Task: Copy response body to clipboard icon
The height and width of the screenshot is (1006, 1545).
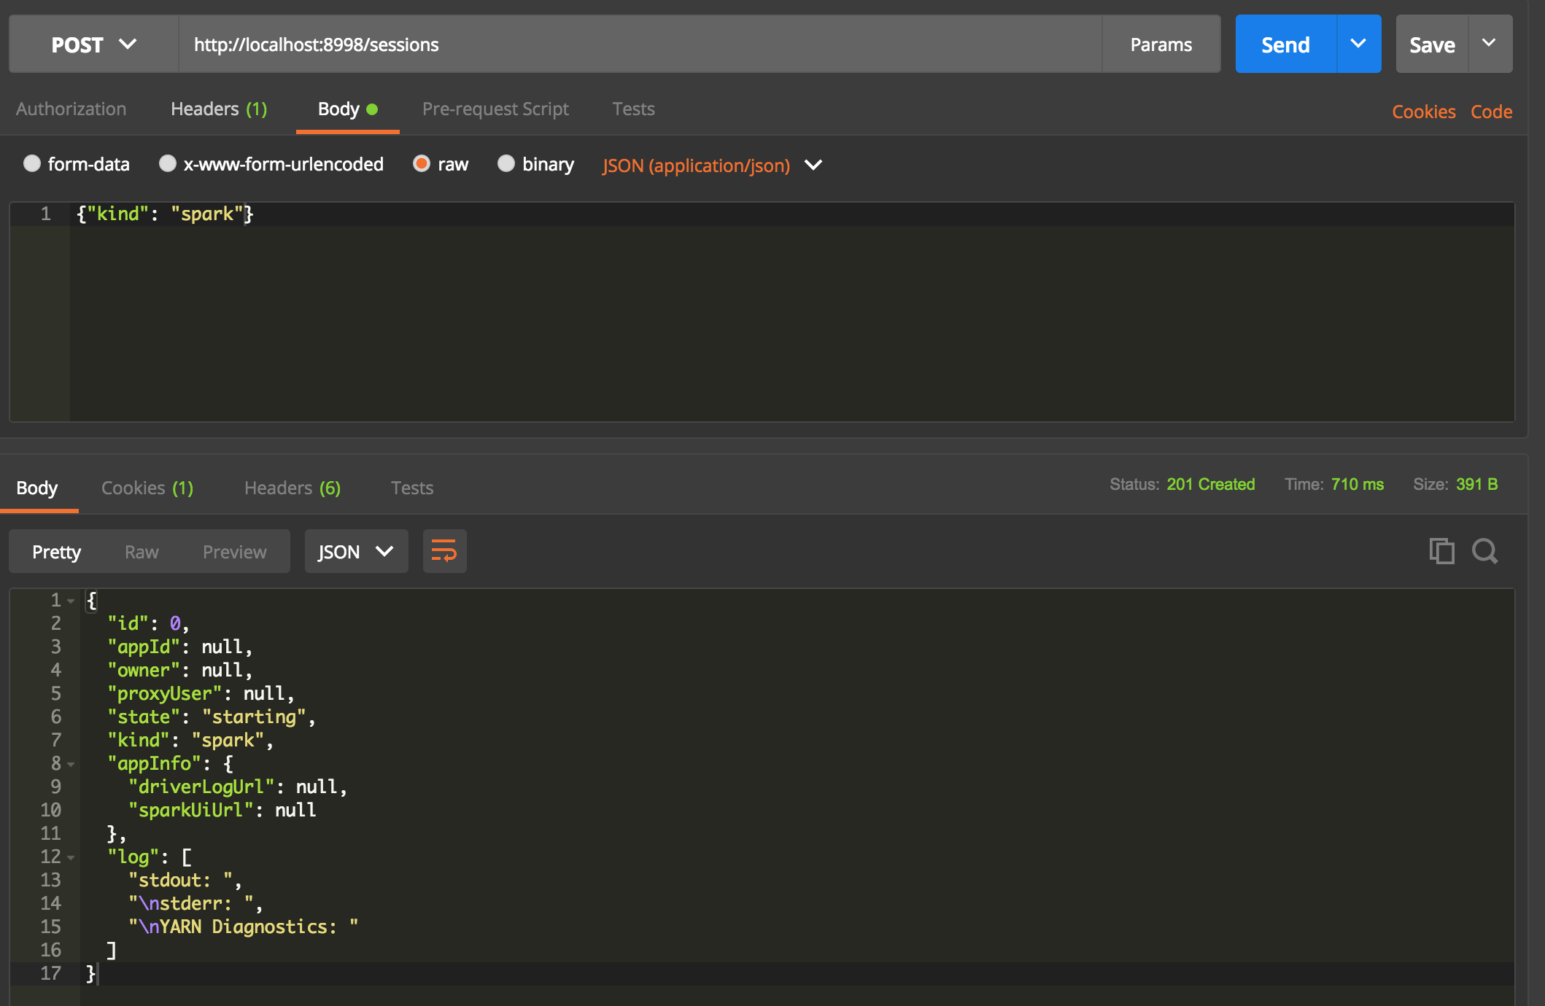Action: [x=1441, y=551]
